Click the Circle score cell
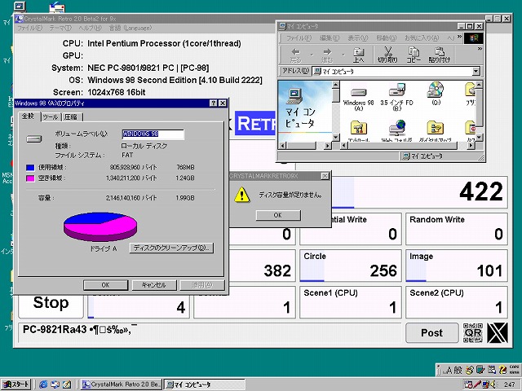 tap(351, 266)
